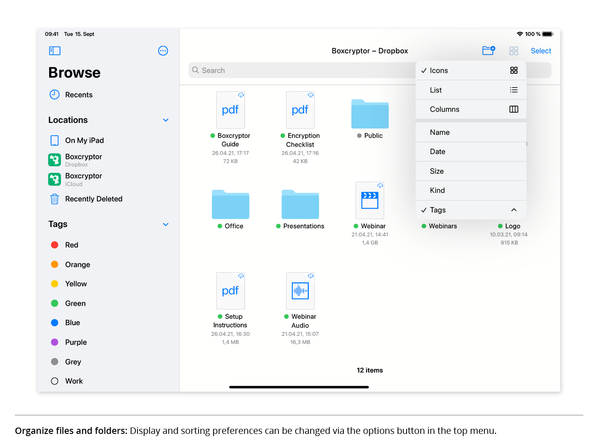Toggle Tags sort direction chevron in menu
Screen dimensions: 598x448
[x=514, y=210]
